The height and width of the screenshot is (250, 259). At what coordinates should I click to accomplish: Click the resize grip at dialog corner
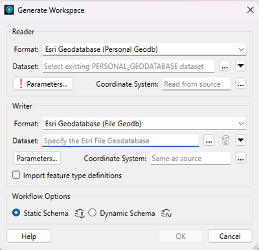[x=255, y=247]
